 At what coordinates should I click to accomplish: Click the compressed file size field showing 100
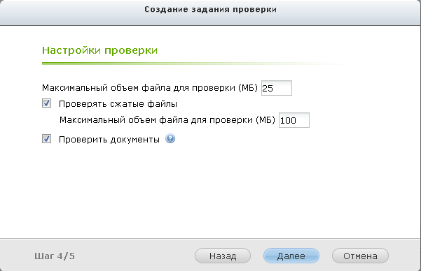(294, 120)
